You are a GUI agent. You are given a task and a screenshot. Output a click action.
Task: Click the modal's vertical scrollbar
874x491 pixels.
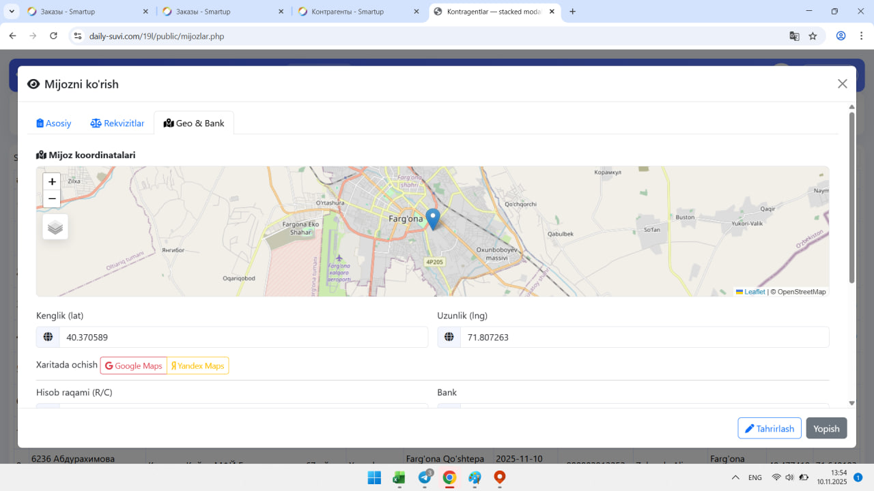click(x=851, y=198)
